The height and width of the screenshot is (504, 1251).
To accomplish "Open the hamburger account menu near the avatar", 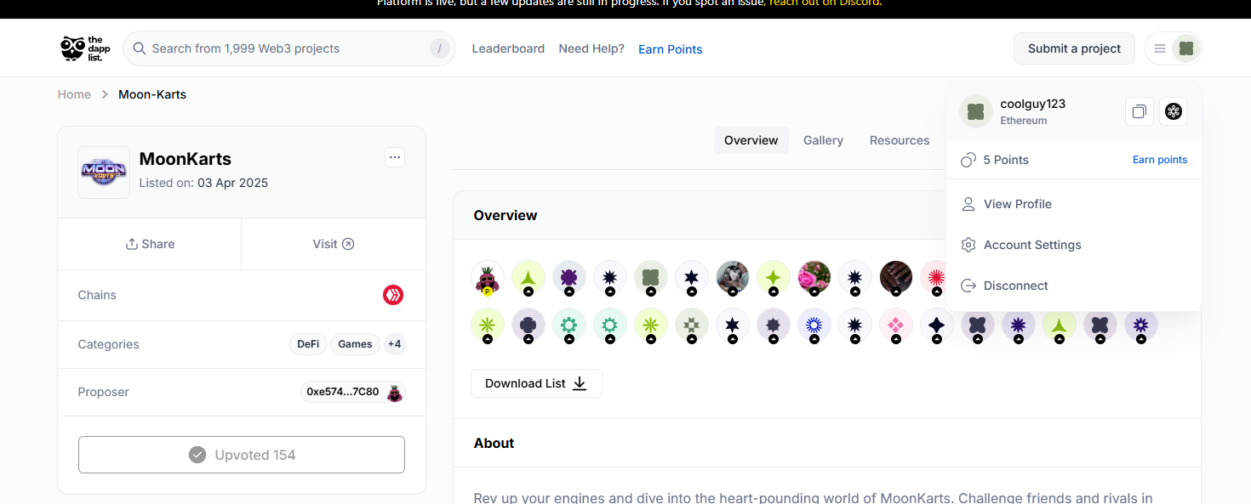I will pos(1159,48).
